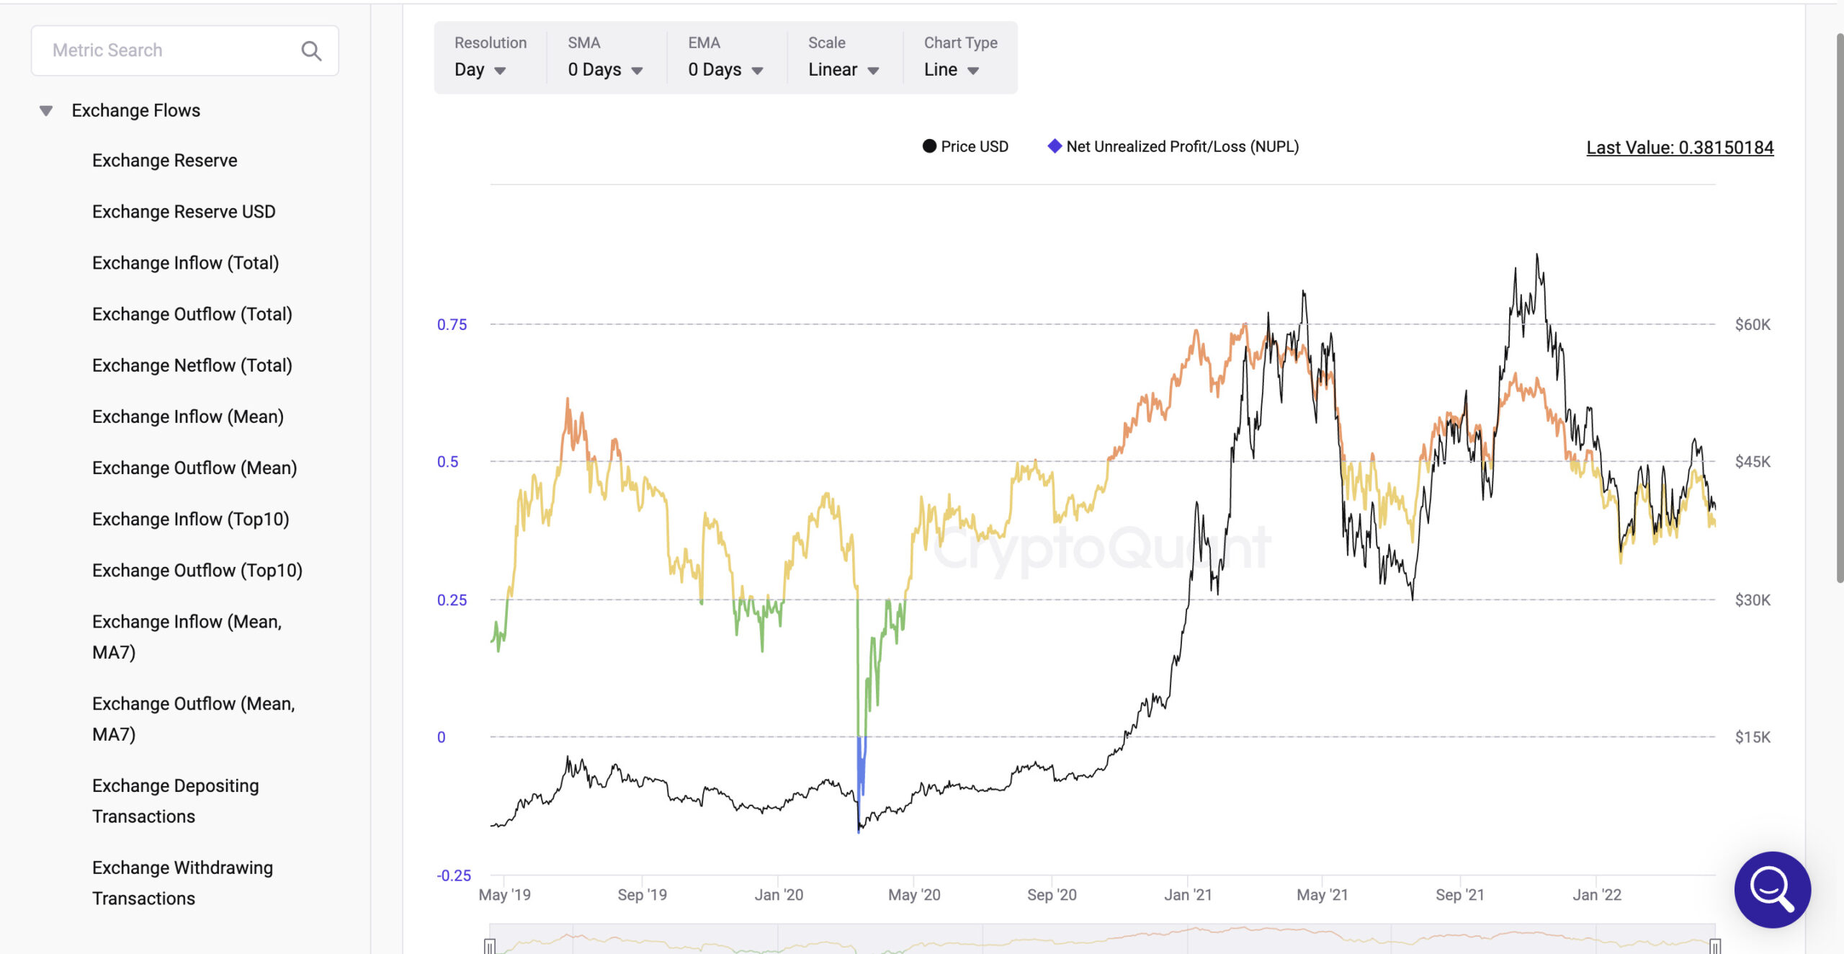The height and width of the screenshot is (954, 1844).
Task: Click the Jan '21 date axis label
Action: pyautogui.click(x=1188, y=895)
